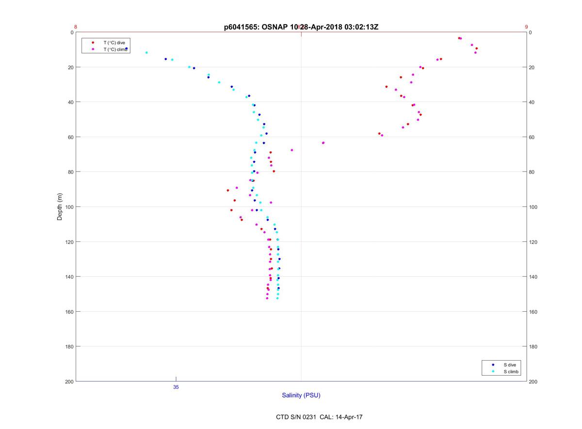Click depth tick 20 on the left axis
The image size is (582, 429).
coord(70,67)
